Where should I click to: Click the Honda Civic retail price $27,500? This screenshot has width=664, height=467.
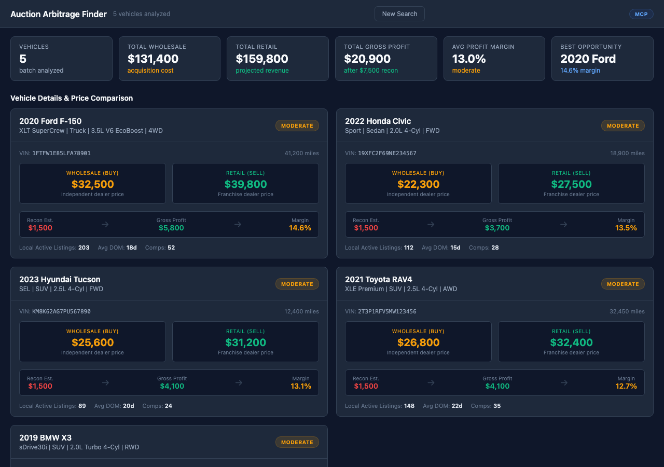572,184
